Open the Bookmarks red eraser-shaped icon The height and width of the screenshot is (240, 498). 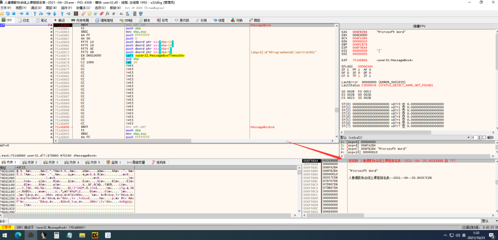[102, 13]
